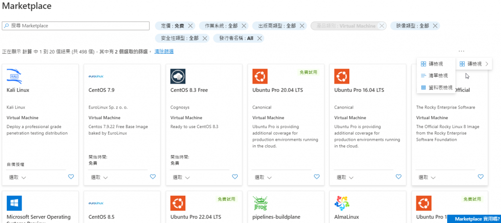Click publisher text Cognosys
The width and height of the screenshot is (501, 223).
180,108
